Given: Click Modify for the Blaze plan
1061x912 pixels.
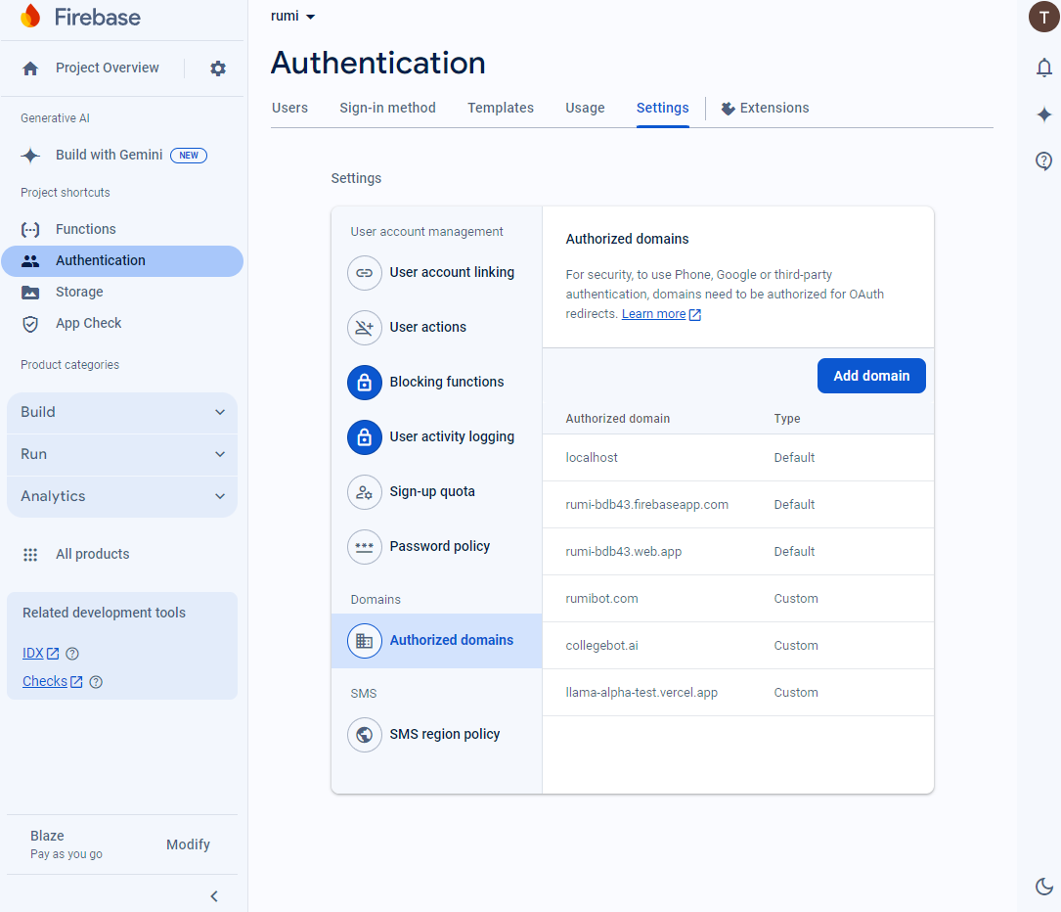Looking at the screenshot, I should (x=188, y=844).
